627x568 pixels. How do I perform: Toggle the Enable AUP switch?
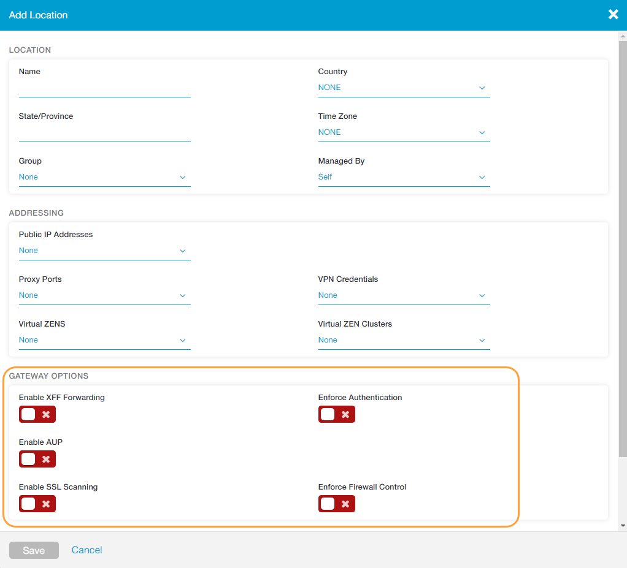pos(37,459)
